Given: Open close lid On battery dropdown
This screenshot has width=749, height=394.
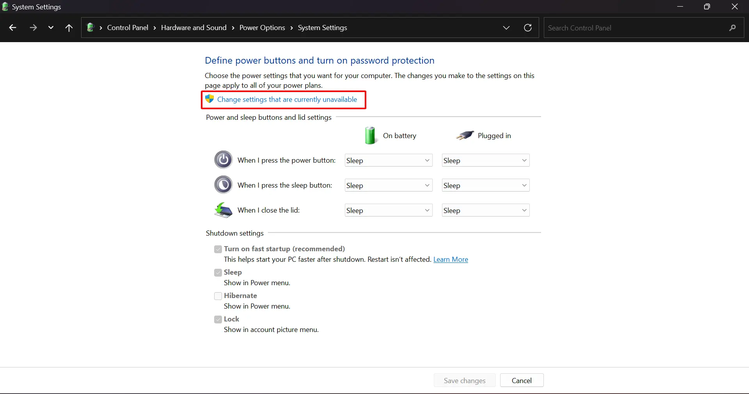Looking at the screenshot, I should tap(389, 210).
